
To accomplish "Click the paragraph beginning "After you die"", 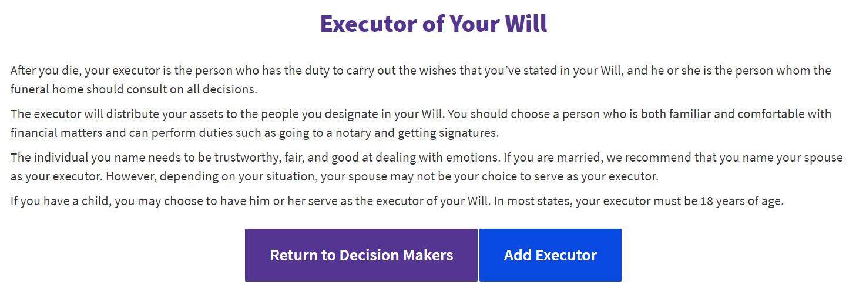I will pyautogui.click(x=420, y=80).
